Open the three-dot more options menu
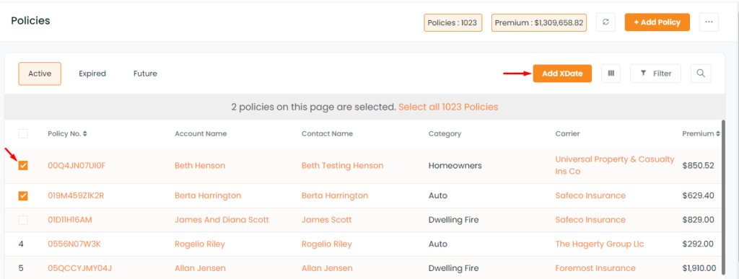The width and height of the screenshot is (739, 279). 709,22
